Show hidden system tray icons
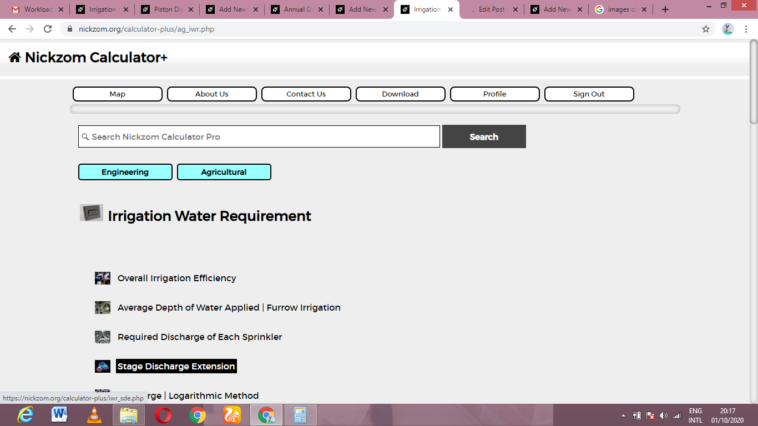 pyautogui.click(x=623, y=415)
